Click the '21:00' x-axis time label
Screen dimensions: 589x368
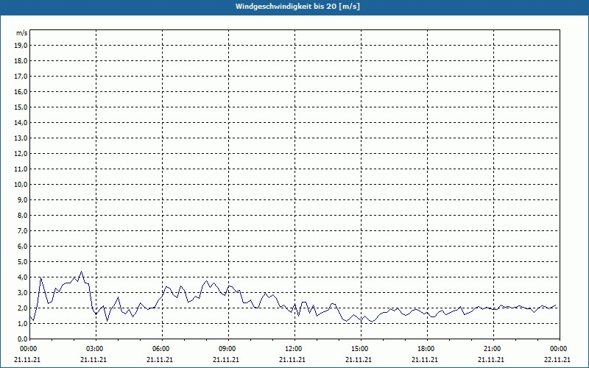click(493, 349)
